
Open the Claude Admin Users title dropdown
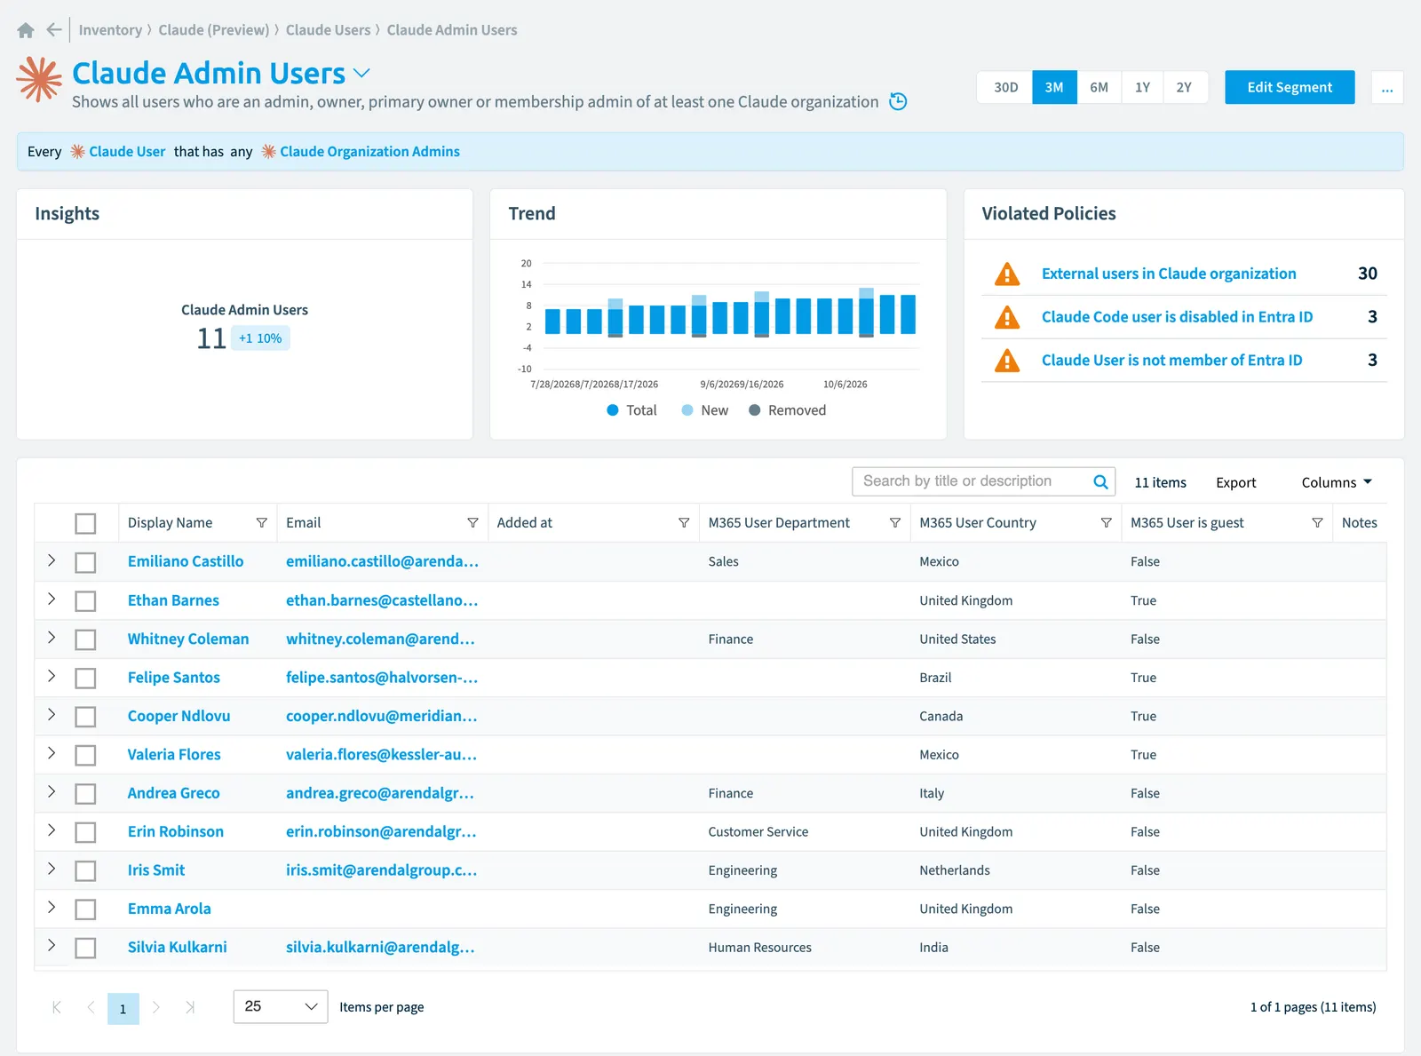361,73
